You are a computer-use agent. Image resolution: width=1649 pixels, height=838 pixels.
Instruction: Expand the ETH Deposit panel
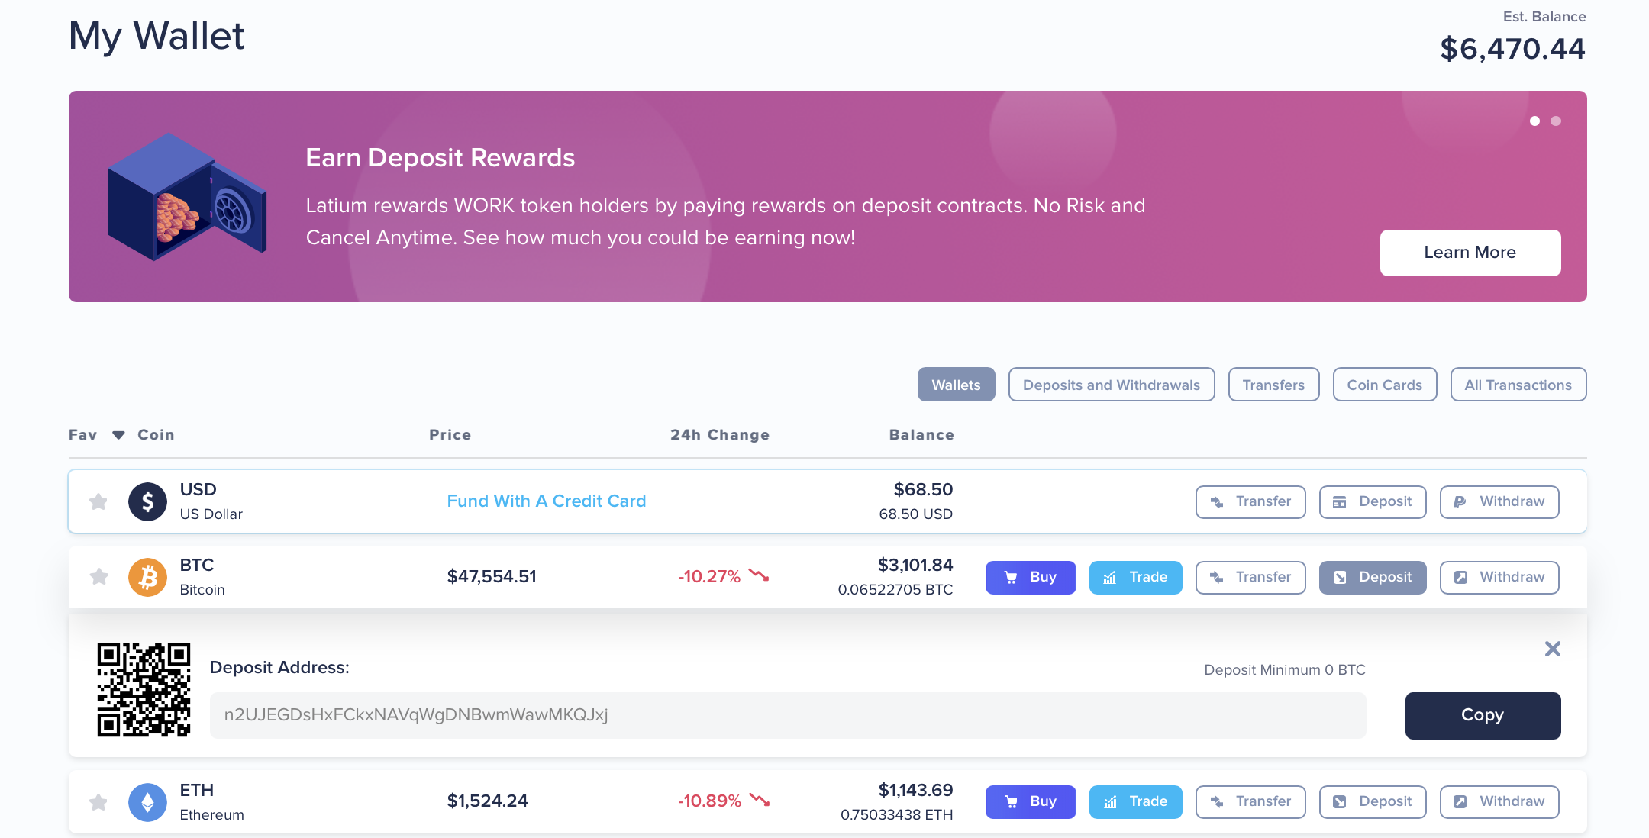click(1372, 801)
